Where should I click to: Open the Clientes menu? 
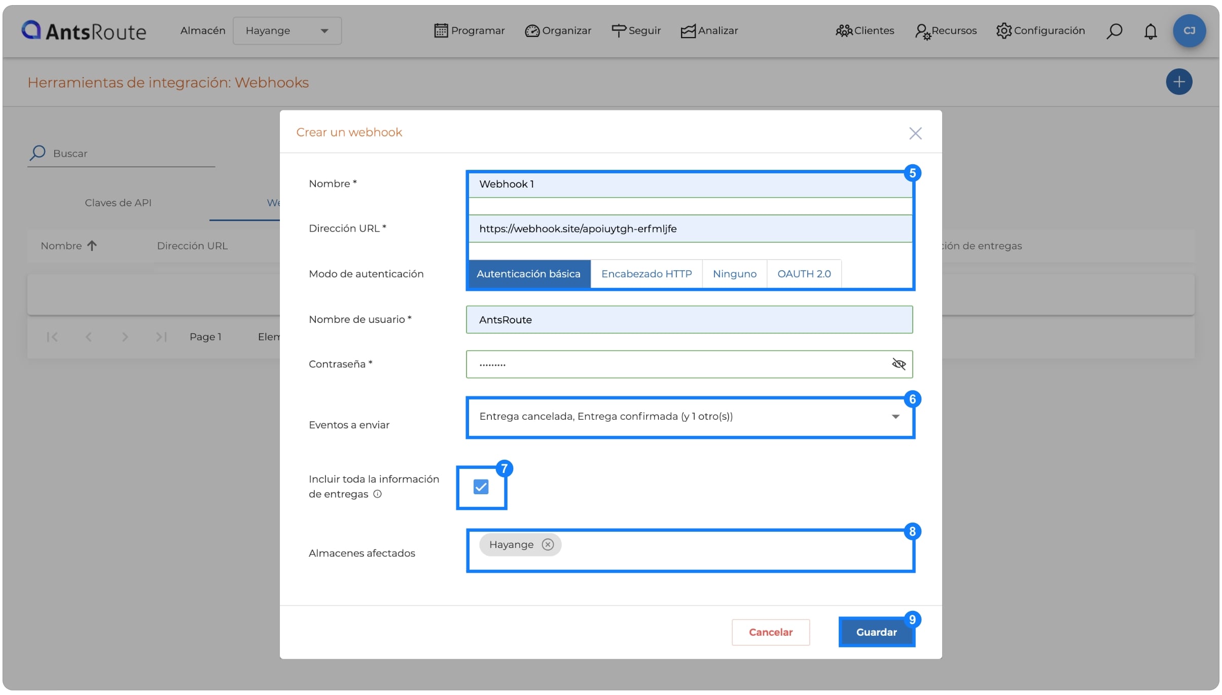(865, 31)
